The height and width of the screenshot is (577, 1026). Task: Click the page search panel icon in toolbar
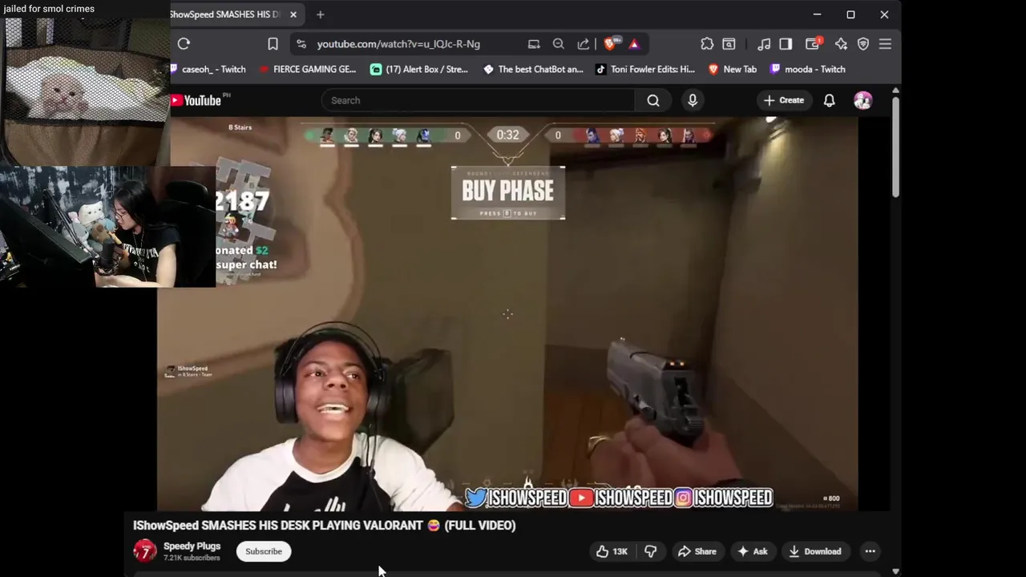[729, 44]
